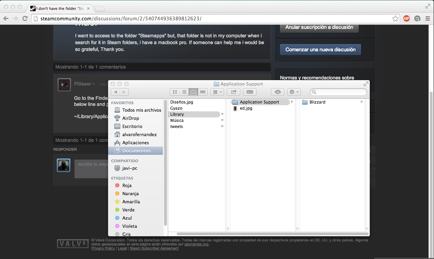The image size is (434, 259).
Task: Switch Finder to icon view
Action: tap(175, 92)
